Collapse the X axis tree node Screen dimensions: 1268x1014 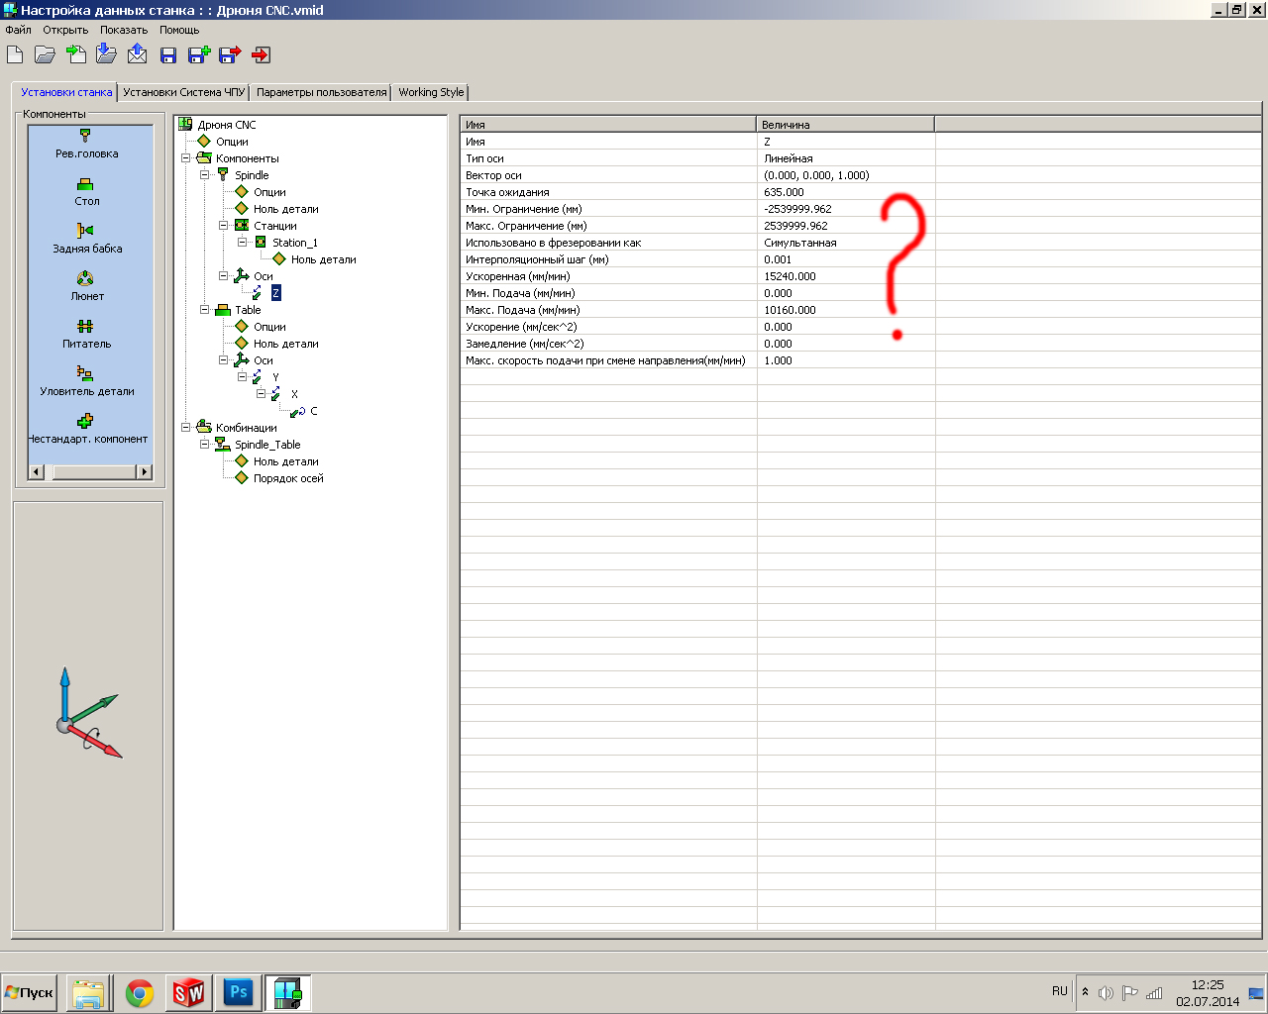pos(261,394)
